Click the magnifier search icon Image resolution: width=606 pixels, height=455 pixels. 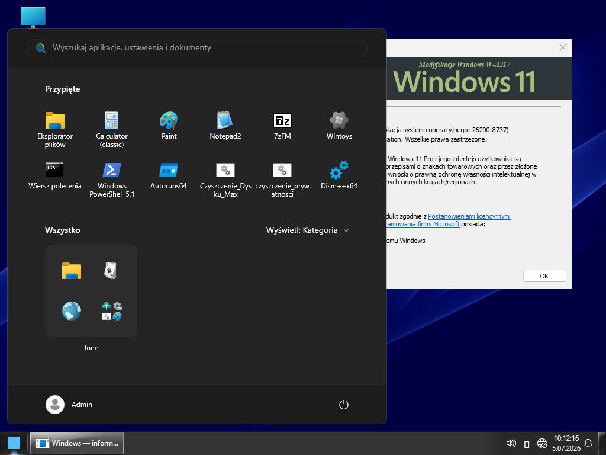click(x=41, y=48)
